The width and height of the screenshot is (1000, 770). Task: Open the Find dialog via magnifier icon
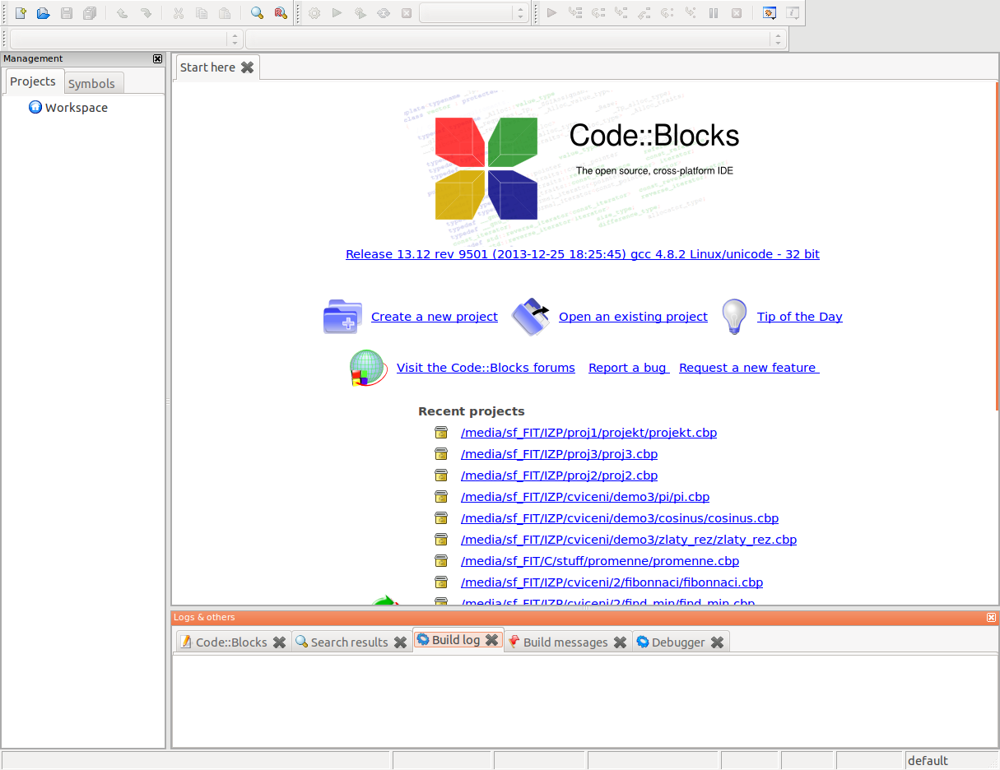point(256,13)
